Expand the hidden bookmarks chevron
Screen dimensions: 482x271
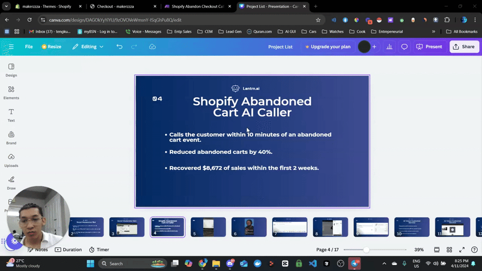click(434, 31)
